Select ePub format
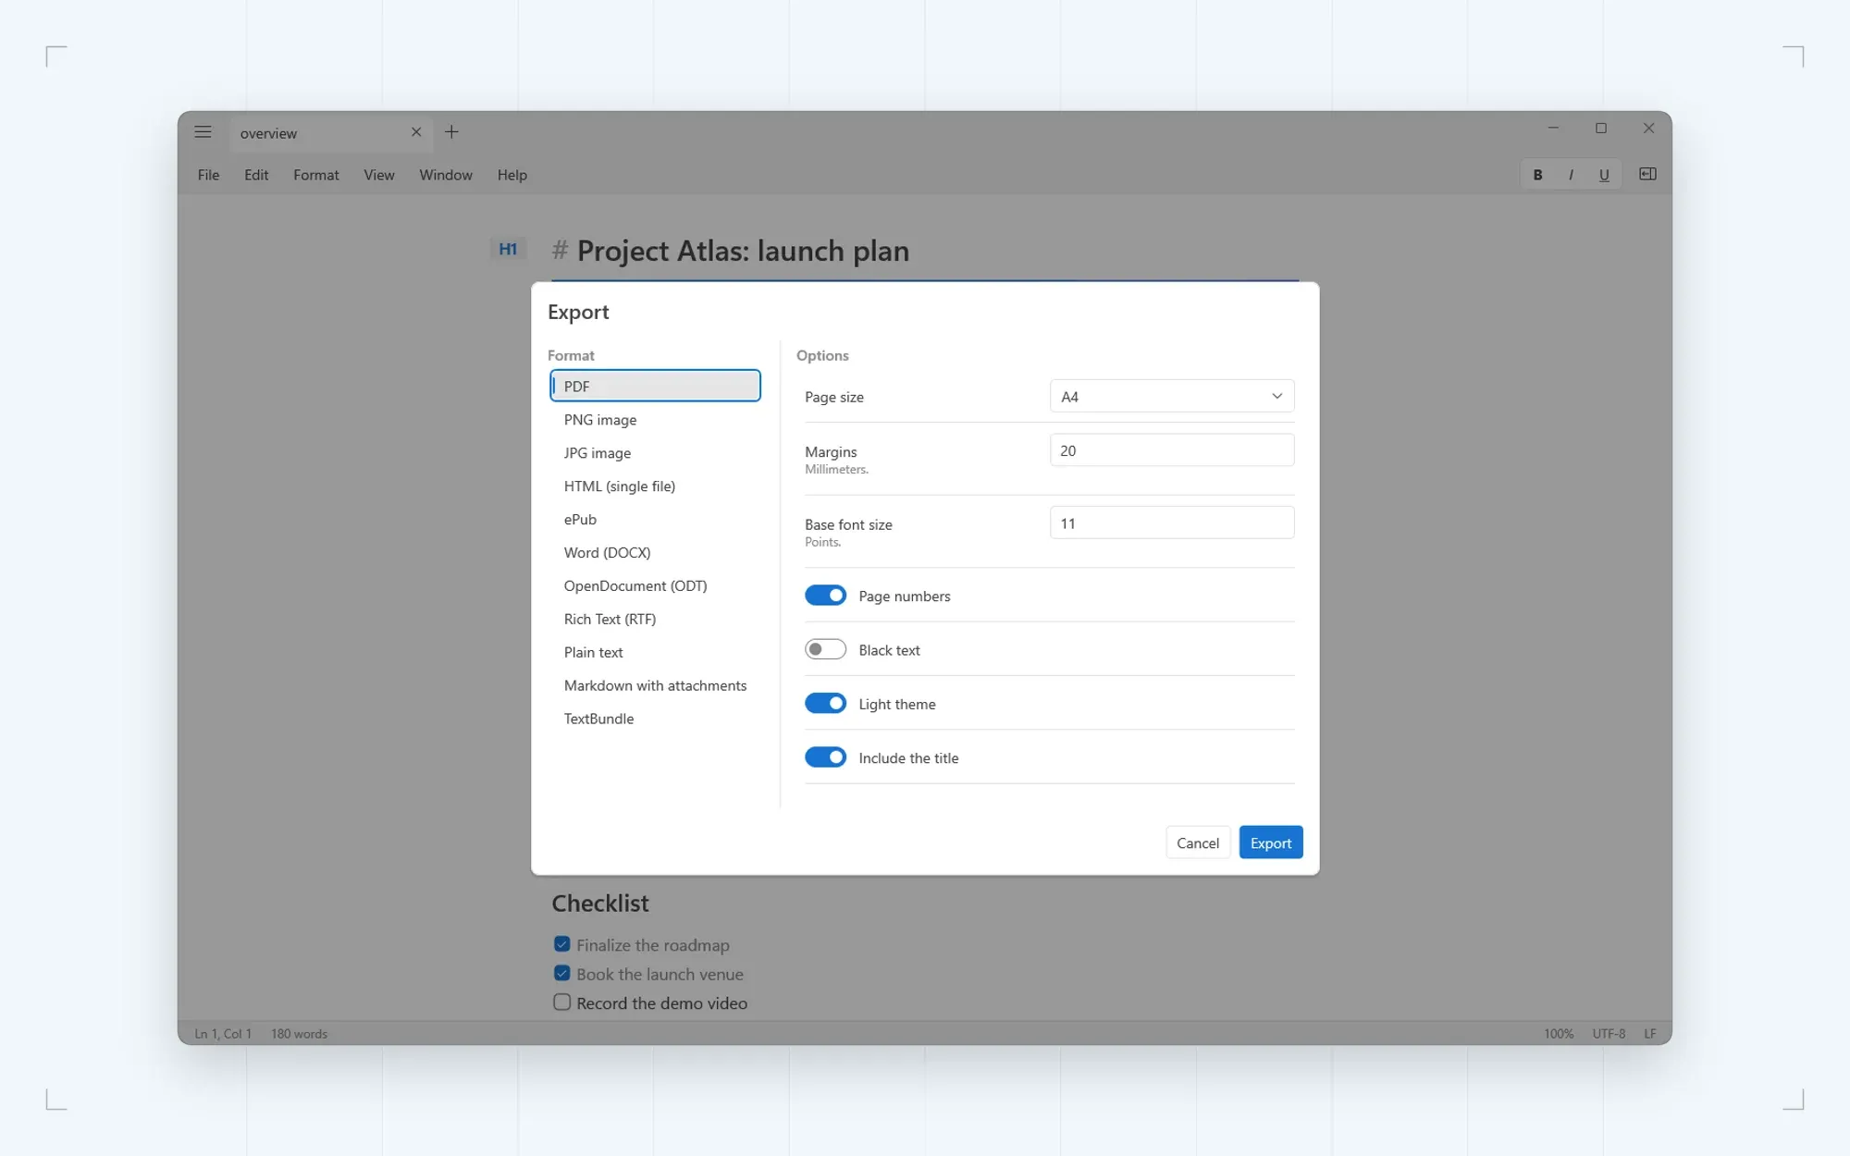The height and width of the screenshot is (1156, 1850). [x=655, y=520]
